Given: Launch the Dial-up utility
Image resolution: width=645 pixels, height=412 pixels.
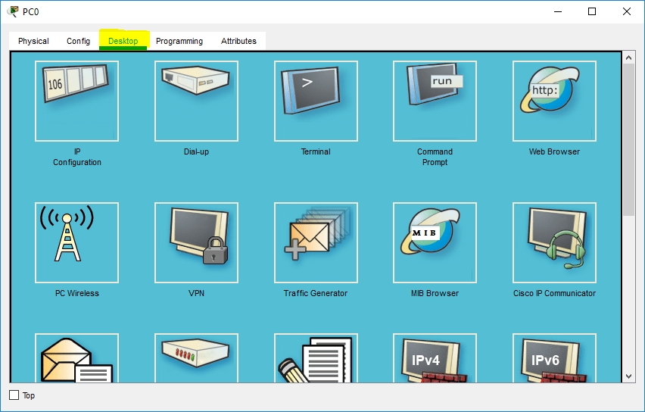Looking at the screenshot, I should click(196, 101).
